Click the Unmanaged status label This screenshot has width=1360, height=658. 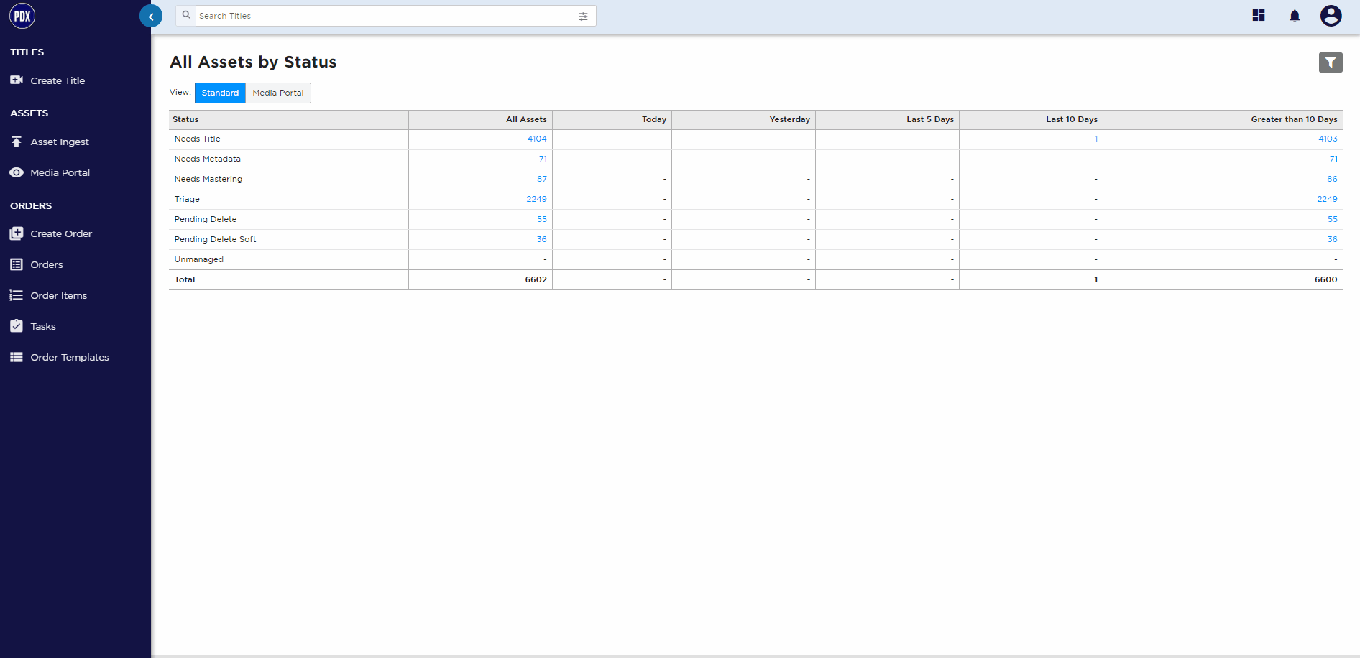pos(199,259)
